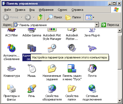
Task: Click the window title bar system icon
Action: (4, 4)
